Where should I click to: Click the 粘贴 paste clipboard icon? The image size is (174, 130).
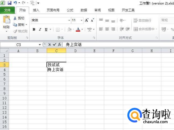pyautogui.click(x=6, y=20)
